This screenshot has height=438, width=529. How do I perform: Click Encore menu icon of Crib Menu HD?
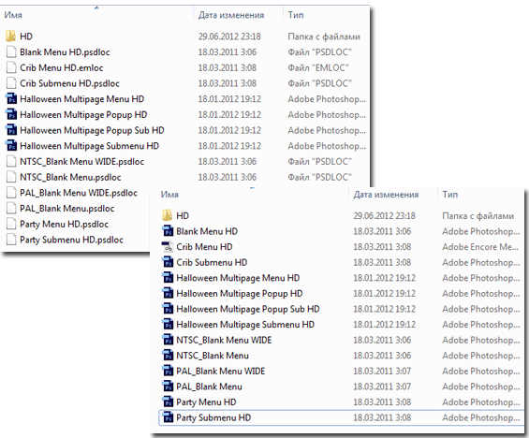[x=168, y=246]
